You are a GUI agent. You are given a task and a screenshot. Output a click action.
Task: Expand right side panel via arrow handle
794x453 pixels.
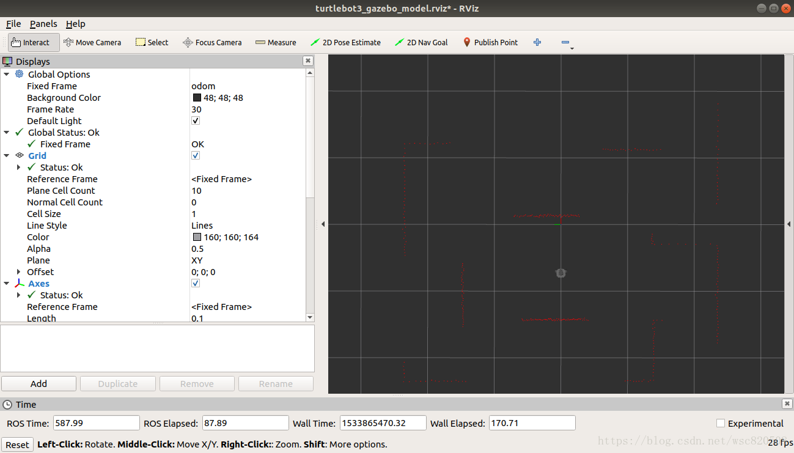pyautogui.click(x=789, y=224)
